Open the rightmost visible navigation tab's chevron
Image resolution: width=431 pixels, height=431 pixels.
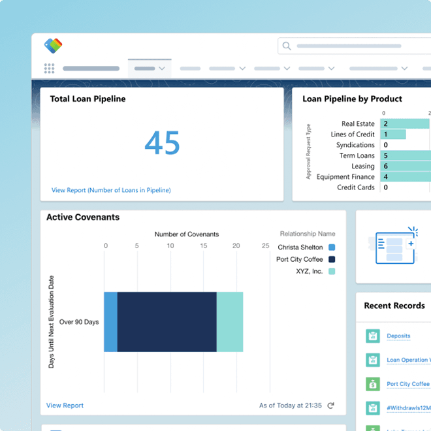(404, 69)
